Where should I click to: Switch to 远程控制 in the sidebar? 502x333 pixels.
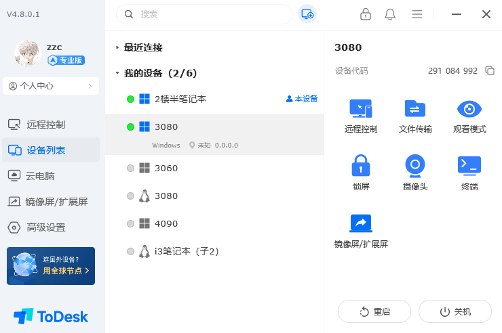(51, 125)
